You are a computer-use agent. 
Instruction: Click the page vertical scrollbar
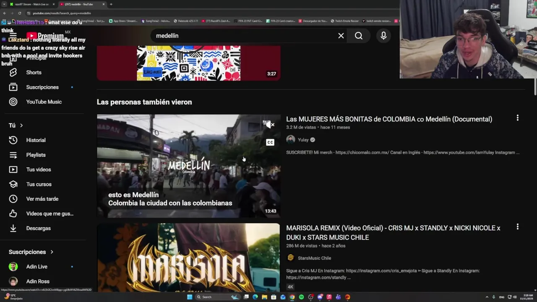pos(535,86)
